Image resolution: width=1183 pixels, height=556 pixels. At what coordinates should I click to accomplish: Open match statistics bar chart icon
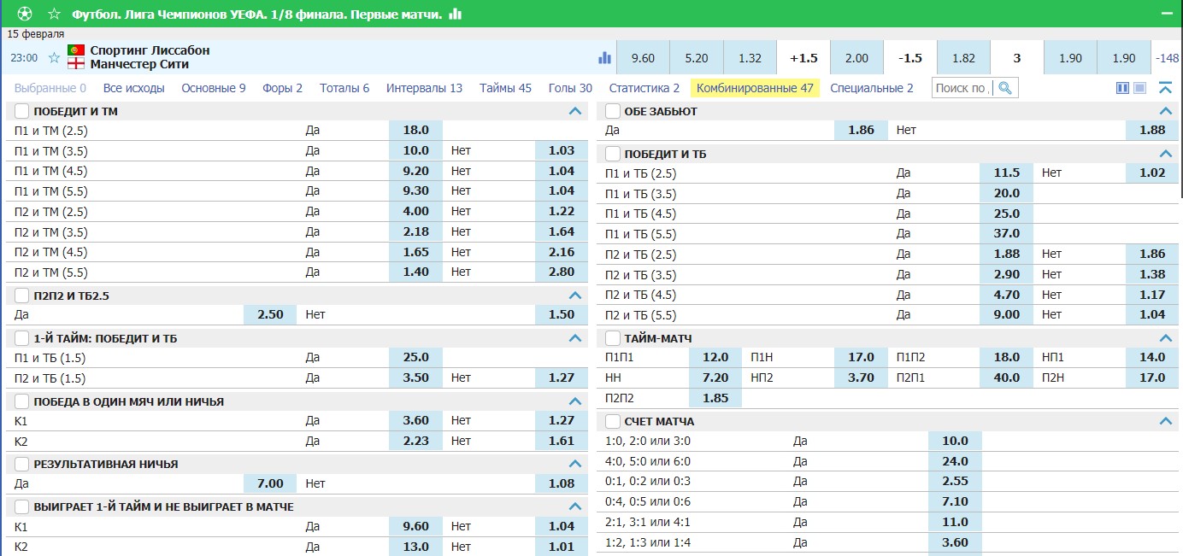click(605, 58)
